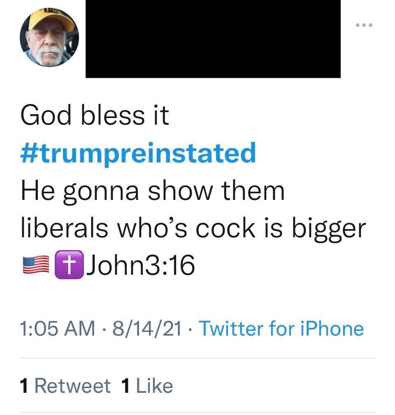Click the number before Like
This screenshot has width=395, height=415.
126,386
